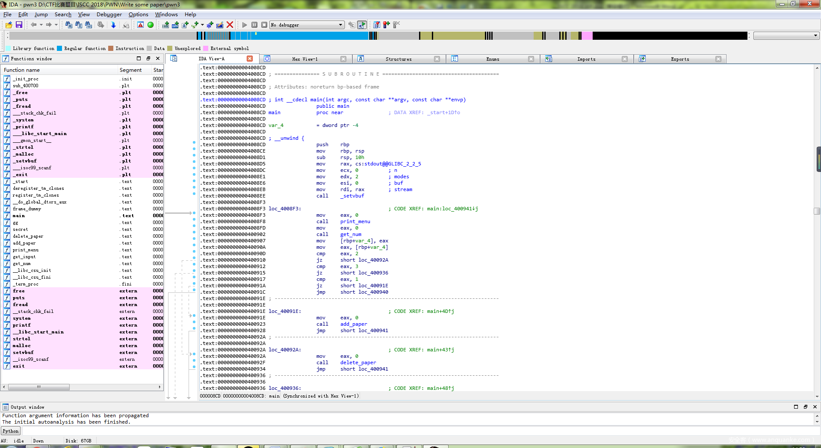Click the Functions window horizontal scrollbar
Screen dimensions: 821x448
click(39, 387)
